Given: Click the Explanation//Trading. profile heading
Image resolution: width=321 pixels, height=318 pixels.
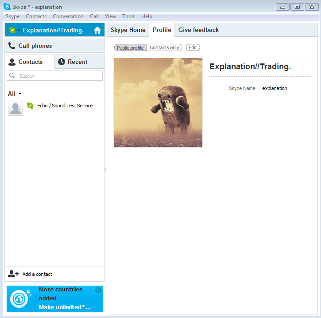Looking at the screenshot, I should click(x=250, y=67).
